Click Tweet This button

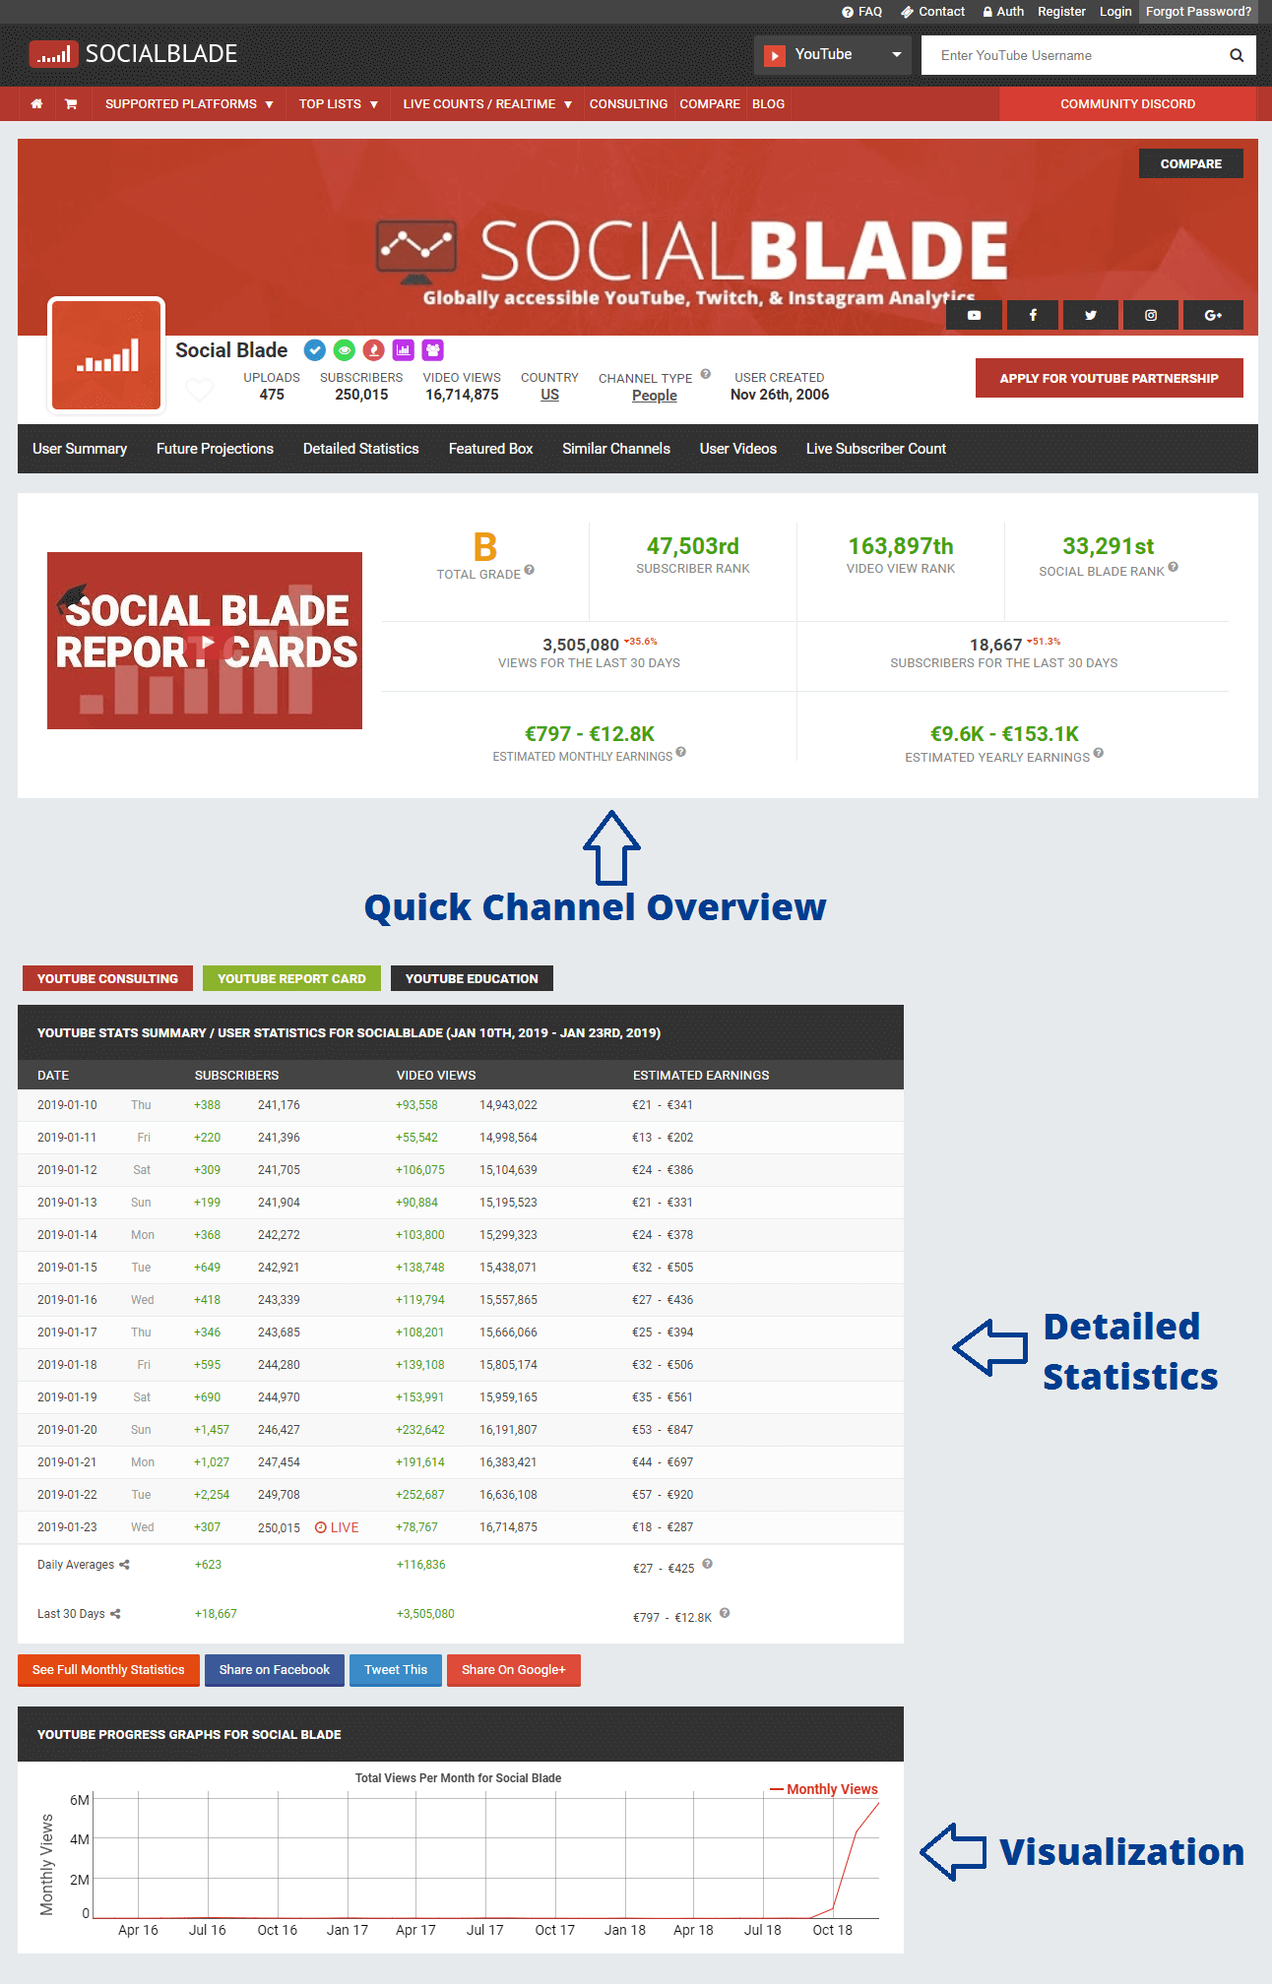pos(396,1670)
